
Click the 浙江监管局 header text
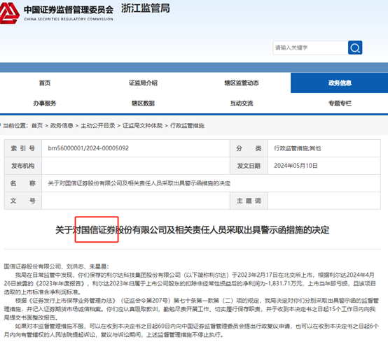146,8
